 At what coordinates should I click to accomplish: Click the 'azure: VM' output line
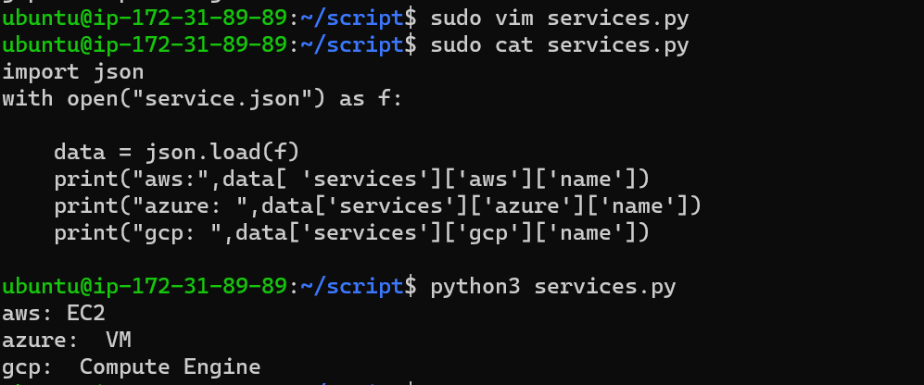(x=67, y=341)
